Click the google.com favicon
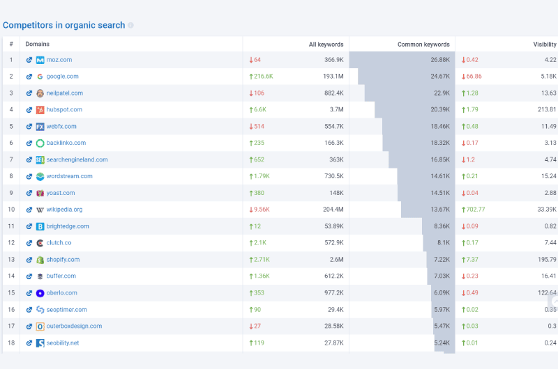558x369 pixels. (x=40, y=77)
